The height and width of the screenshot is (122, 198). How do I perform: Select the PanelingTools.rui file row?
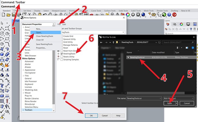click(x=162, y=57)
